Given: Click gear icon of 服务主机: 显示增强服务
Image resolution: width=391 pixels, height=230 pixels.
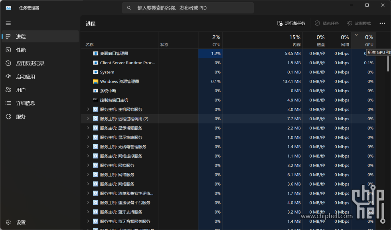Looking at the screenshot, I should point(95,128).
